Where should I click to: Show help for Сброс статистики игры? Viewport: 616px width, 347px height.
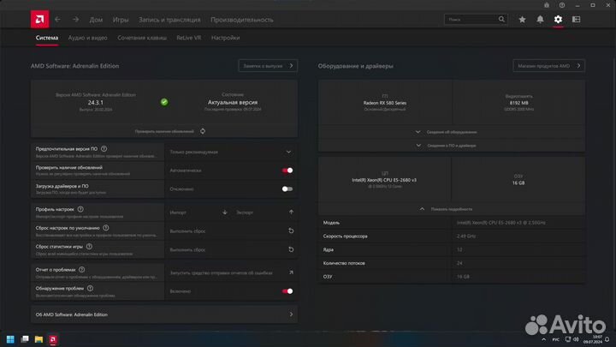pyautogui.click(x=89, y=246)
